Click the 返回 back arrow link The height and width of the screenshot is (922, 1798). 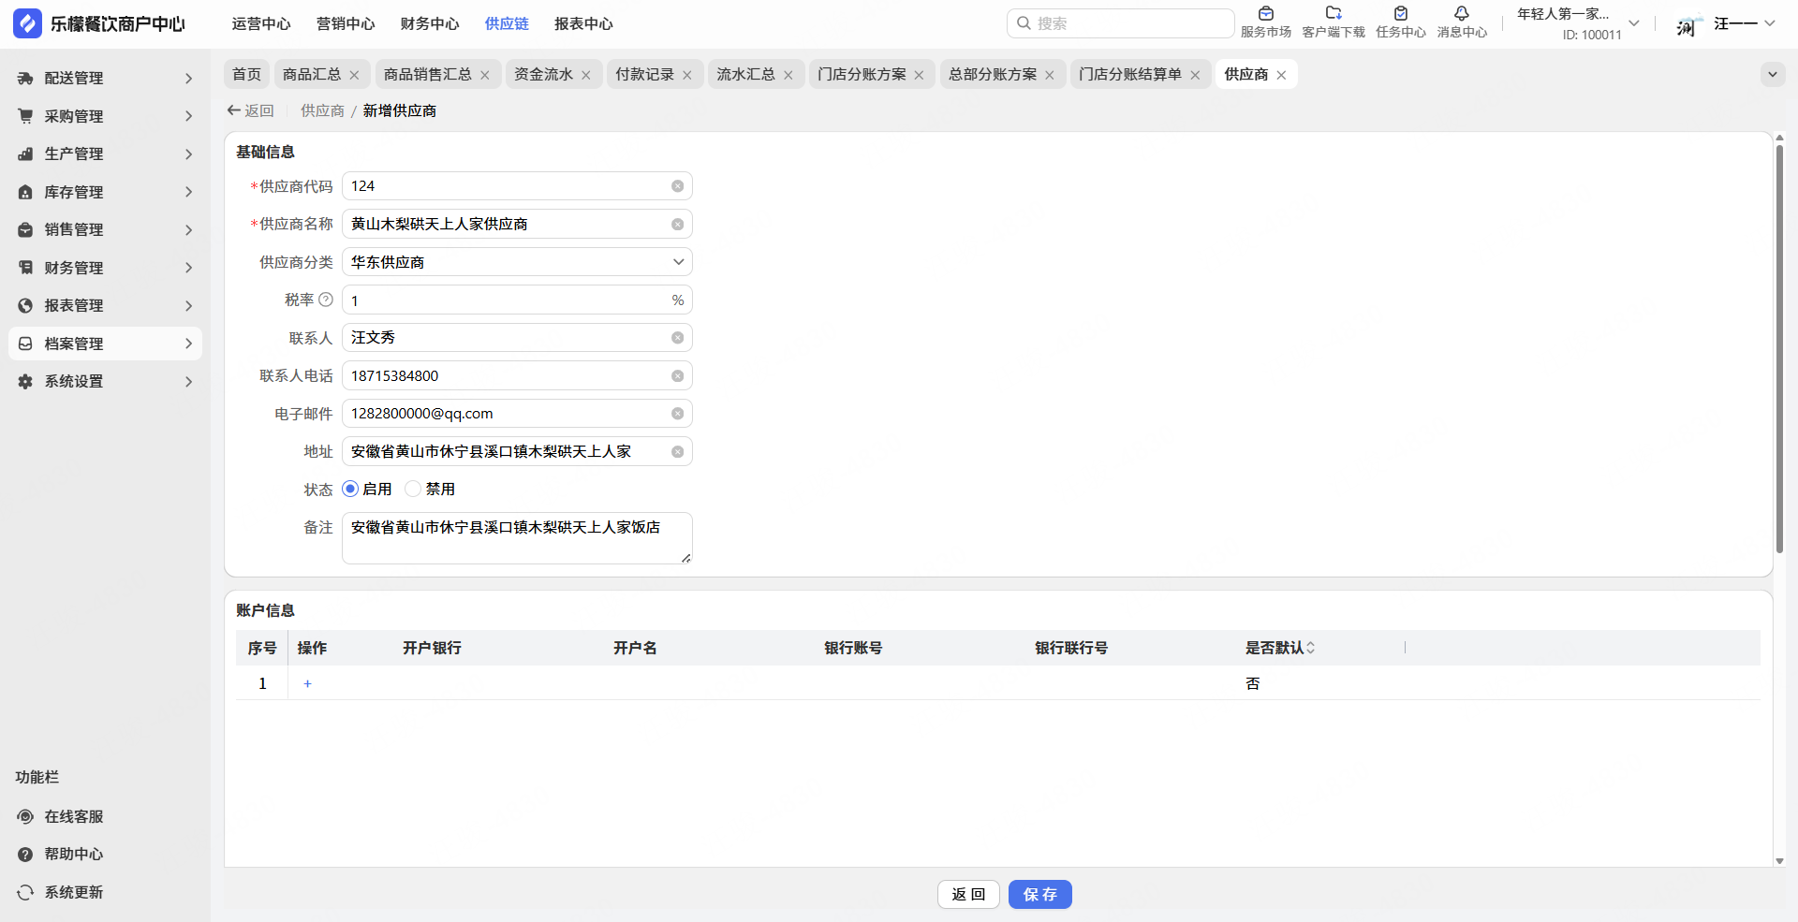click(250, 110)
